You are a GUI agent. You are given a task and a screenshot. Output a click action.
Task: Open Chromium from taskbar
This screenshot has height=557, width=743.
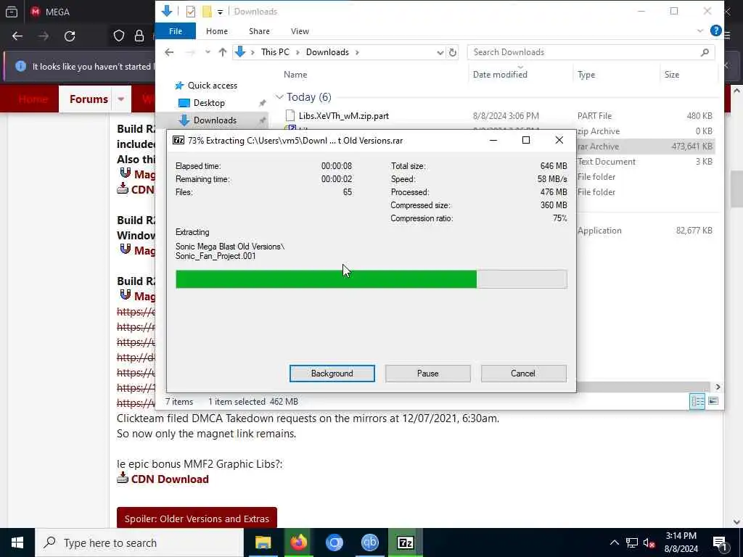point(334,542)
